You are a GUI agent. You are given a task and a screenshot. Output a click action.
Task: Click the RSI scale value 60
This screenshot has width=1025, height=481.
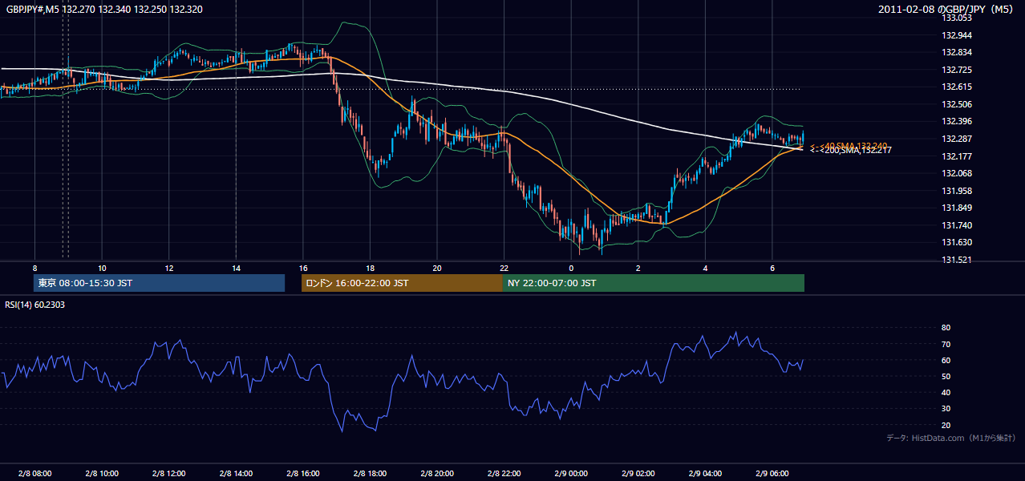pyautogui.click(x=946, y=360)
